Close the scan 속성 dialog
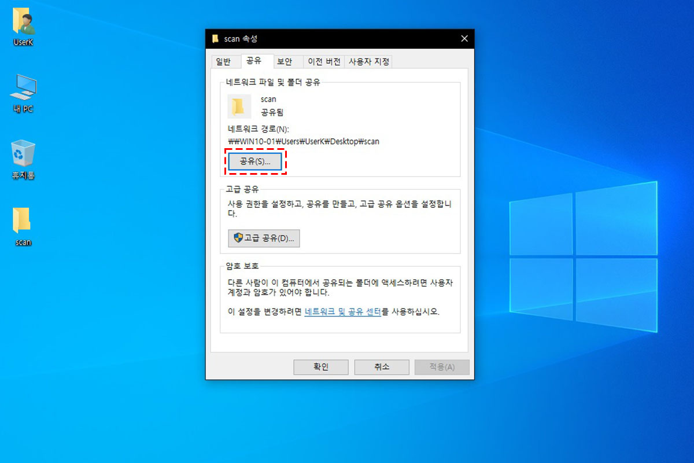This screenshot has height=463, width=694. [464, 39]
